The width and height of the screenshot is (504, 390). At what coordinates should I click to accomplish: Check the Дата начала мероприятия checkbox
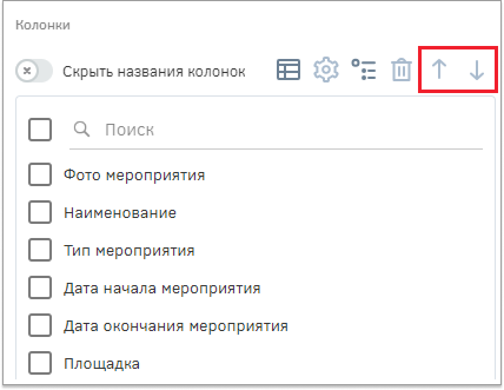click(x=40, y=287)
